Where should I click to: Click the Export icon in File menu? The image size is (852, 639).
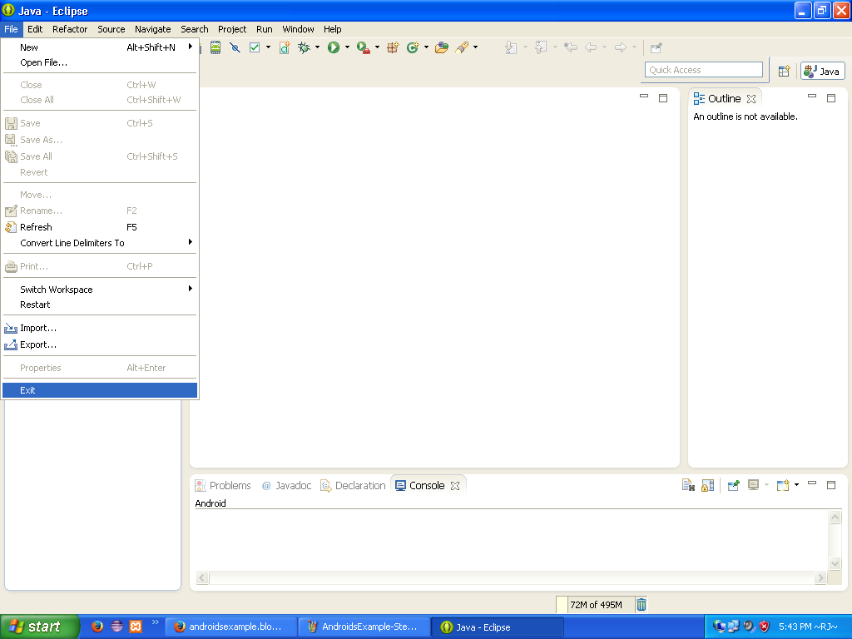click(x=11, y=344)
